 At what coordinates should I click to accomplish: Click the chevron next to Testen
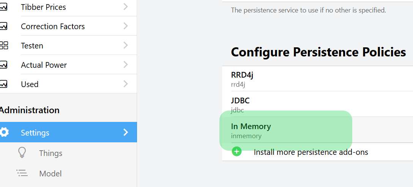pos(126,45)
